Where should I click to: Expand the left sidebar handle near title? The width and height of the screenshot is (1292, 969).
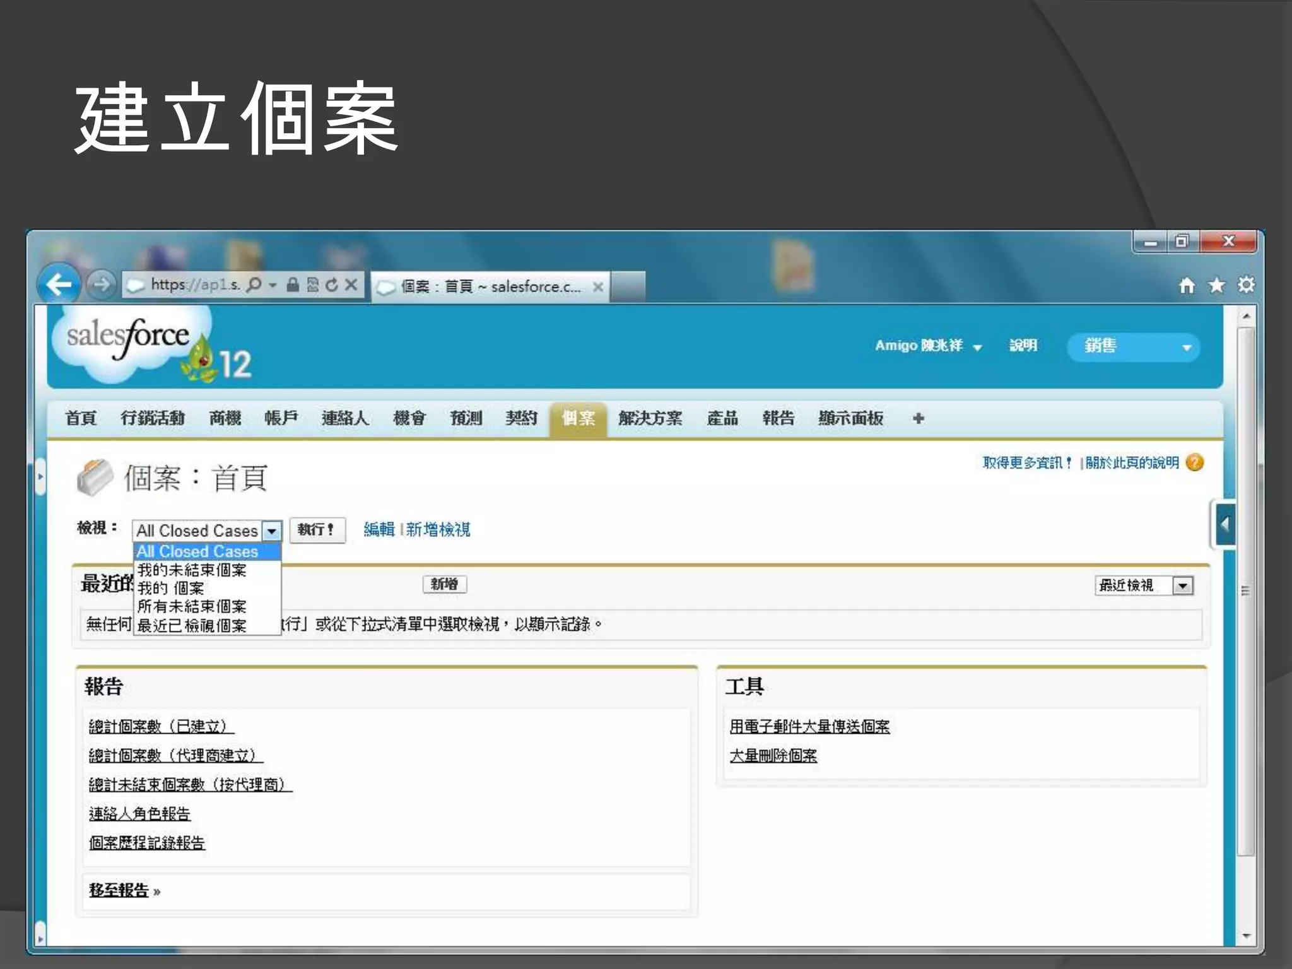(x=40, y=476)
